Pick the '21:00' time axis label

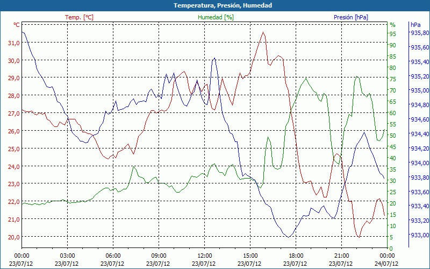tap(342, 256)
